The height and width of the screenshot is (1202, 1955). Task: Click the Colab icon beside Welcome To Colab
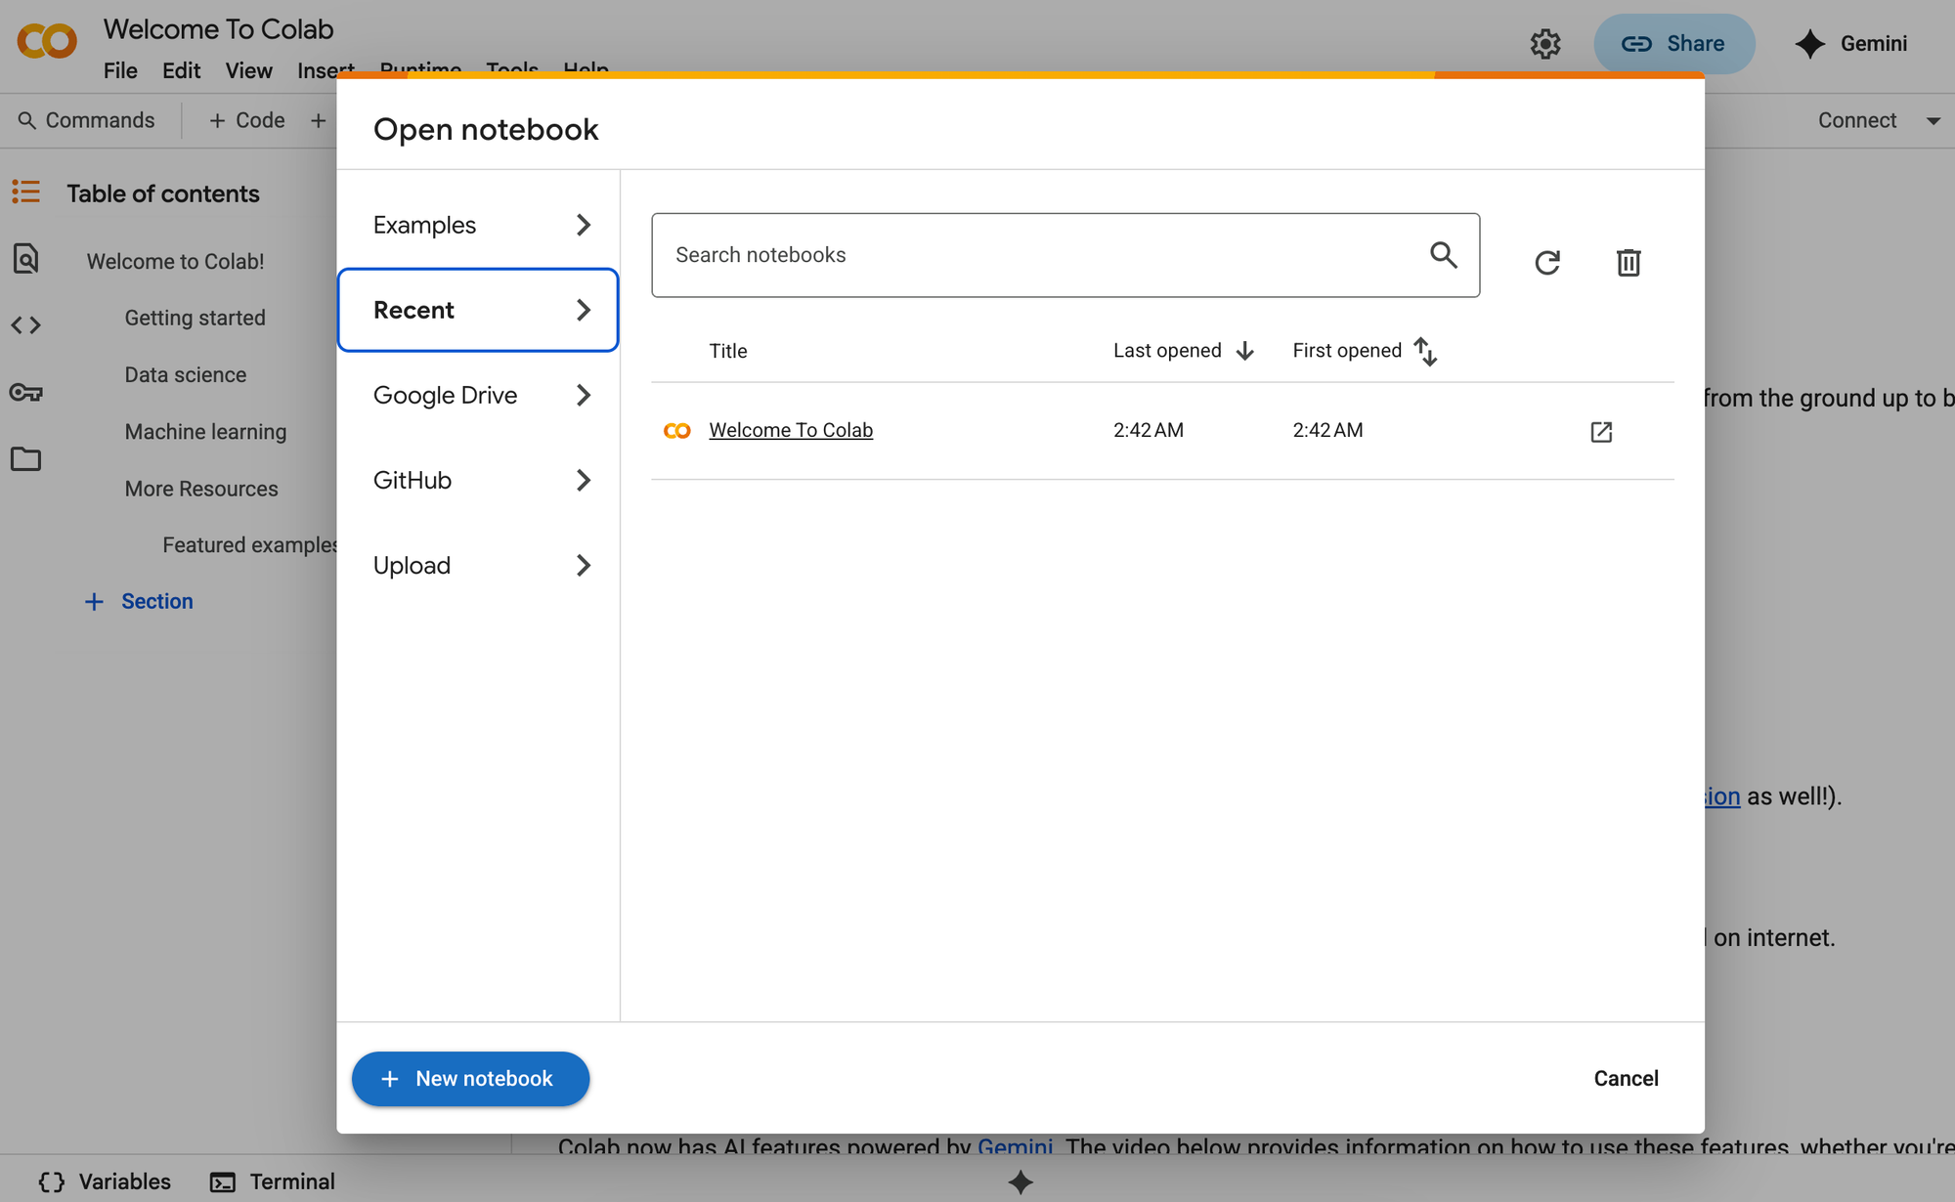point(677,430)
